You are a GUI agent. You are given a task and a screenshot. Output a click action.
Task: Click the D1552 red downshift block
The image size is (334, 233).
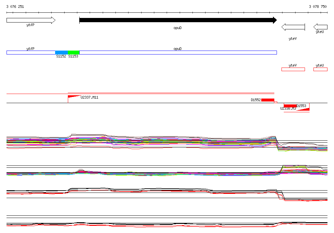click(268, 100)
